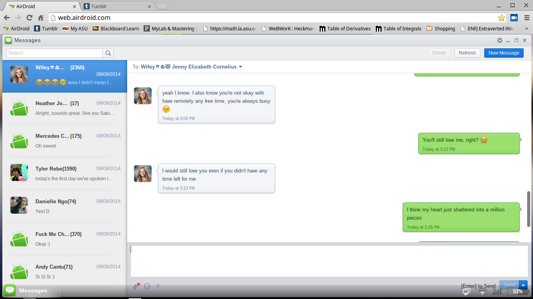Show more bookmarks overflow chevron
The image size is (533, 299).
(527, 28)
